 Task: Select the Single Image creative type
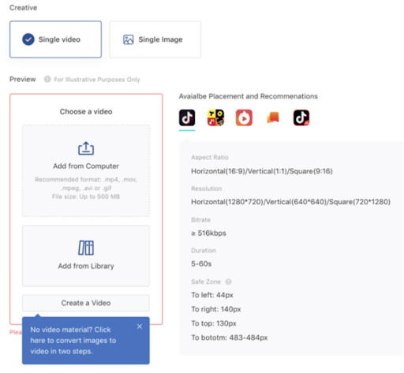155,39
